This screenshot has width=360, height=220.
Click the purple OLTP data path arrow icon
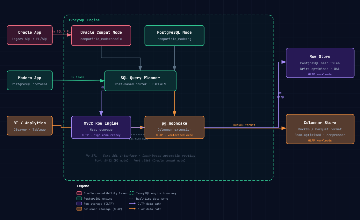tap(132, 203)
